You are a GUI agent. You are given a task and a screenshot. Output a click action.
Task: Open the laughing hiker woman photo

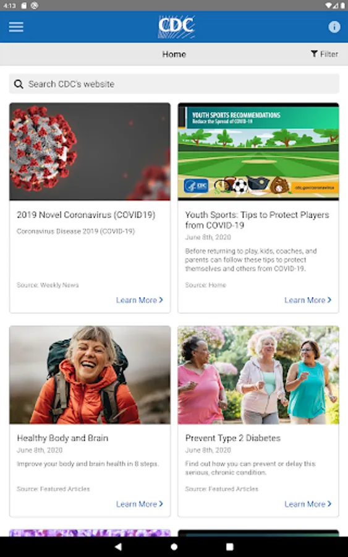coord(90,375)
